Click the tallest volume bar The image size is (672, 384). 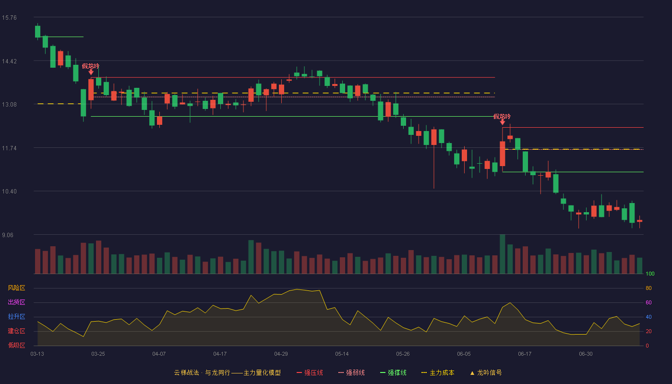tap(503, 254)
